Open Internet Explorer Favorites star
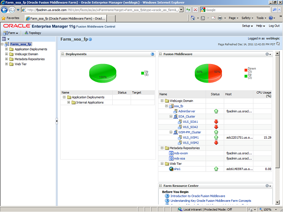This screenshot has width=283, height=212. click(x=4, y=18)
